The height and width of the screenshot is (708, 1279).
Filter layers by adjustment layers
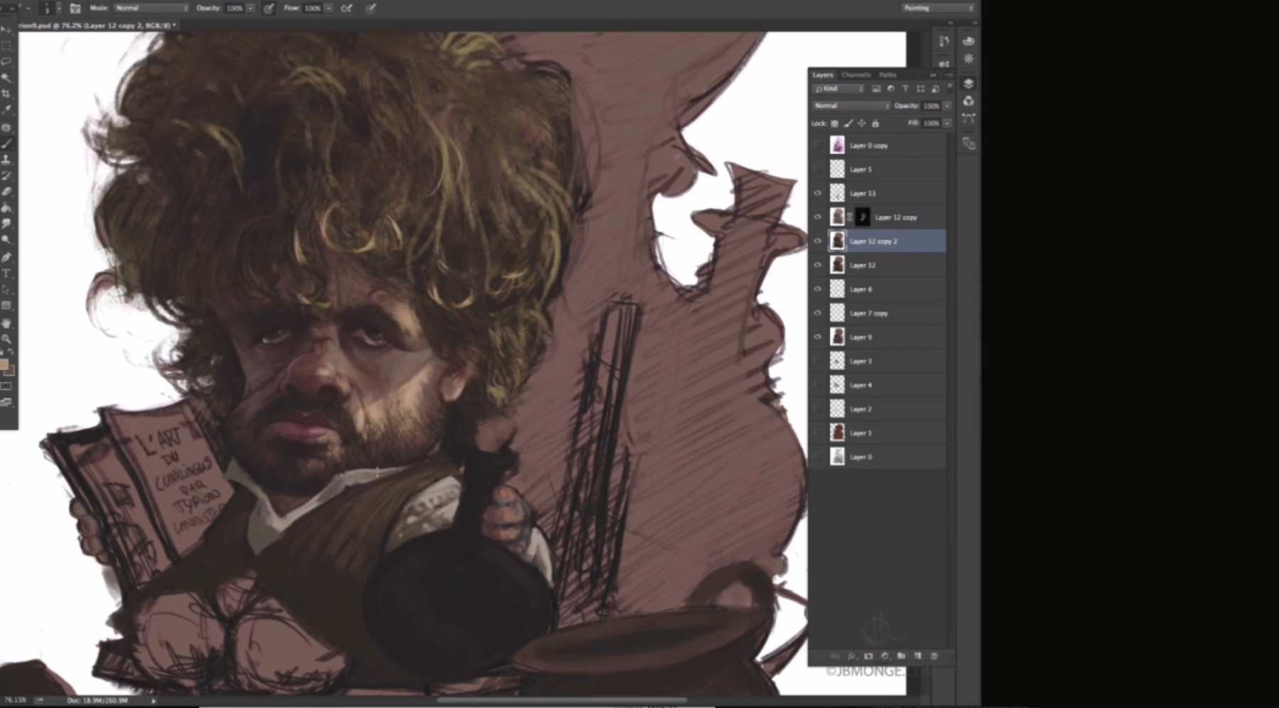891,89
